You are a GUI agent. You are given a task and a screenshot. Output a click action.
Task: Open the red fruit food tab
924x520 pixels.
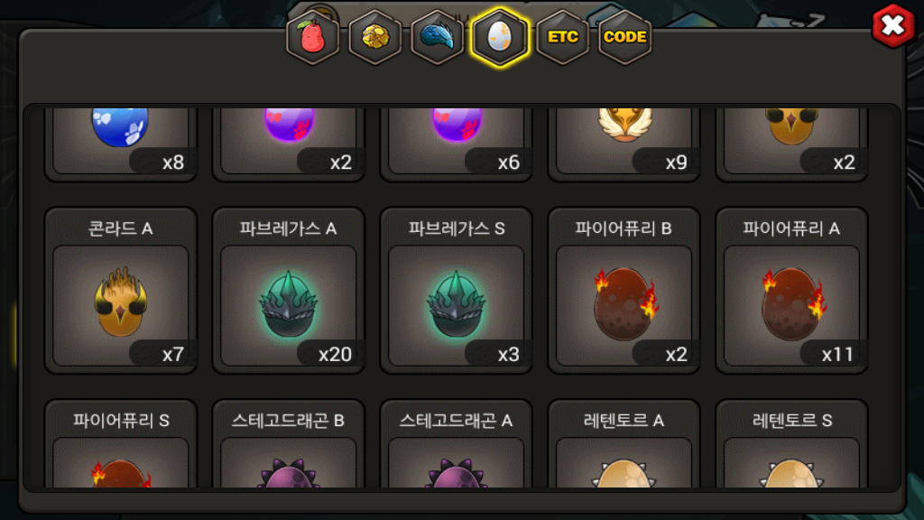(313, 38)
